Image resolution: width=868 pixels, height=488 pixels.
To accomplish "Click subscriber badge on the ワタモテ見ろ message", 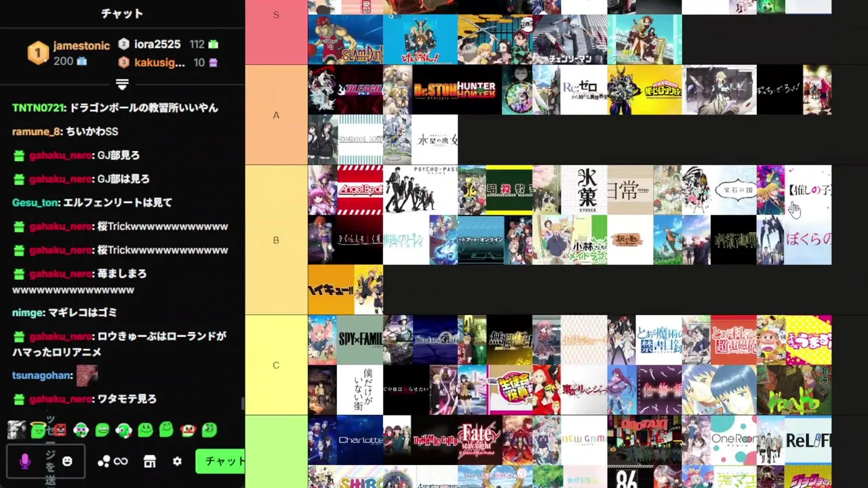I will [x=19, y=399].
